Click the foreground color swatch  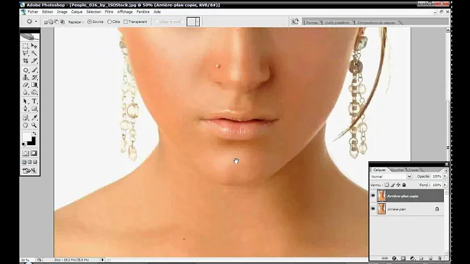point(27,137)
